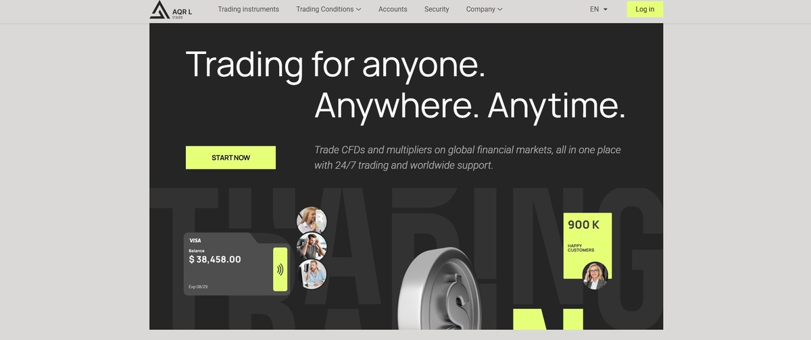Click the happy customers woman avatar
This screenshot has height=340, width=811.
pyautogui.click(x=595, y=275)
